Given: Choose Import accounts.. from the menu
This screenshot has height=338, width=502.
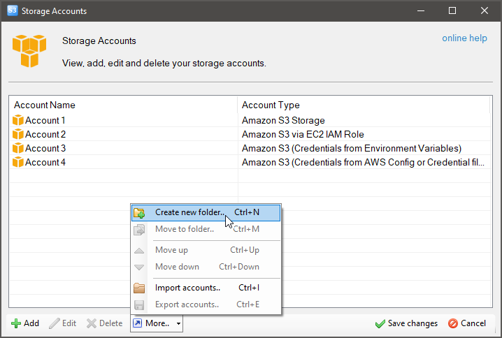Looking at the screenshot, I should (187, 288).
